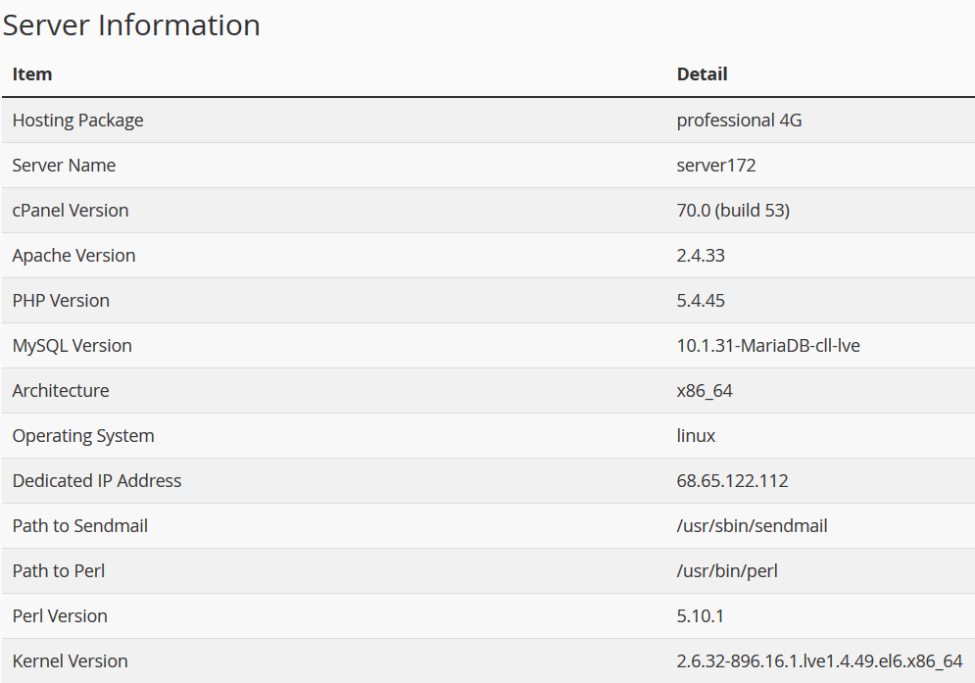The width and height of the screenshot is (975, 683).
Task: Click the Kernel Version row label
Action: (71, 661)
